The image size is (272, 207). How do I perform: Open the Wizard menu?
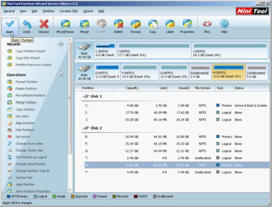88,11
